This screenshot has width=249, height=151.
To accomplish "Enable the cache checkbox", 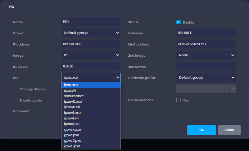I will pyautogui.click(x=15, y=100).
